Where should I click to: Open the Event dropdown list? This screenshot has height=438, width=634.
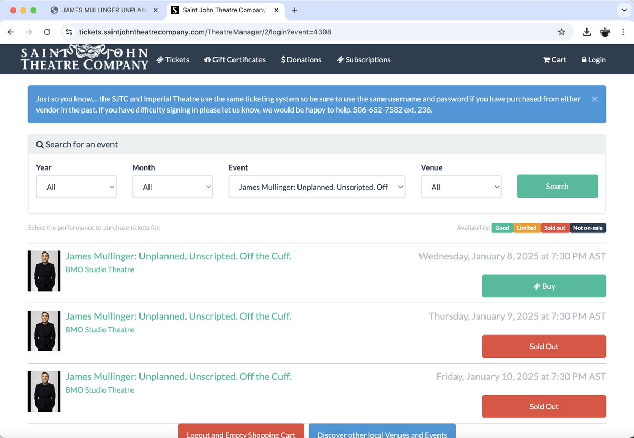coord(316,187)
